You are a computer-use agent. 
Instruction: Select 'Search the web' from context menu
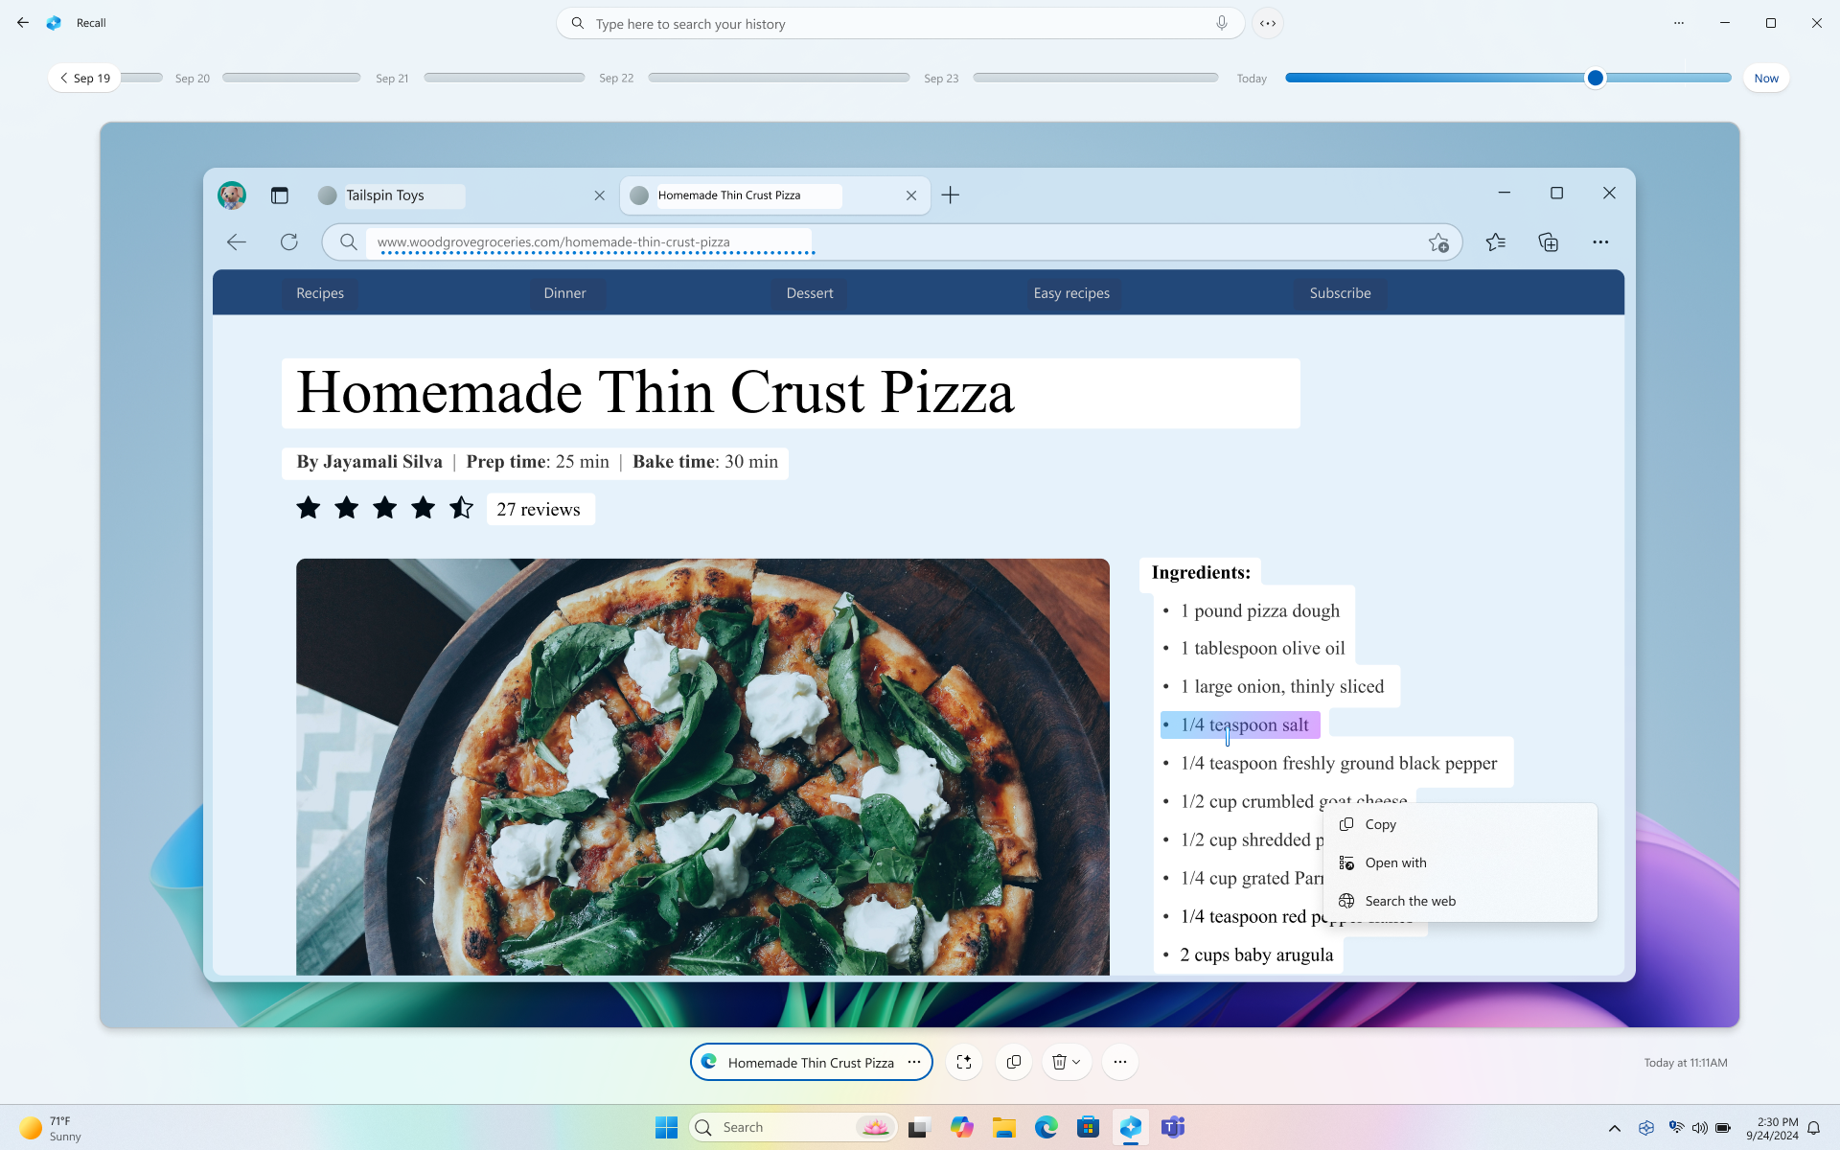coord(1410,900)
